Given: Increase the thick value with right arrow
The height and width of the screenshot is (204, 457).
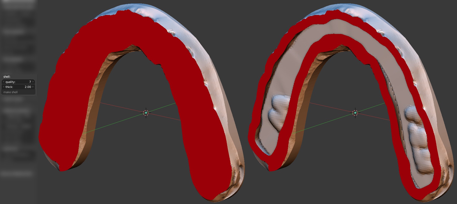Looking at the screenshot, I should click(x=33, y=87).
